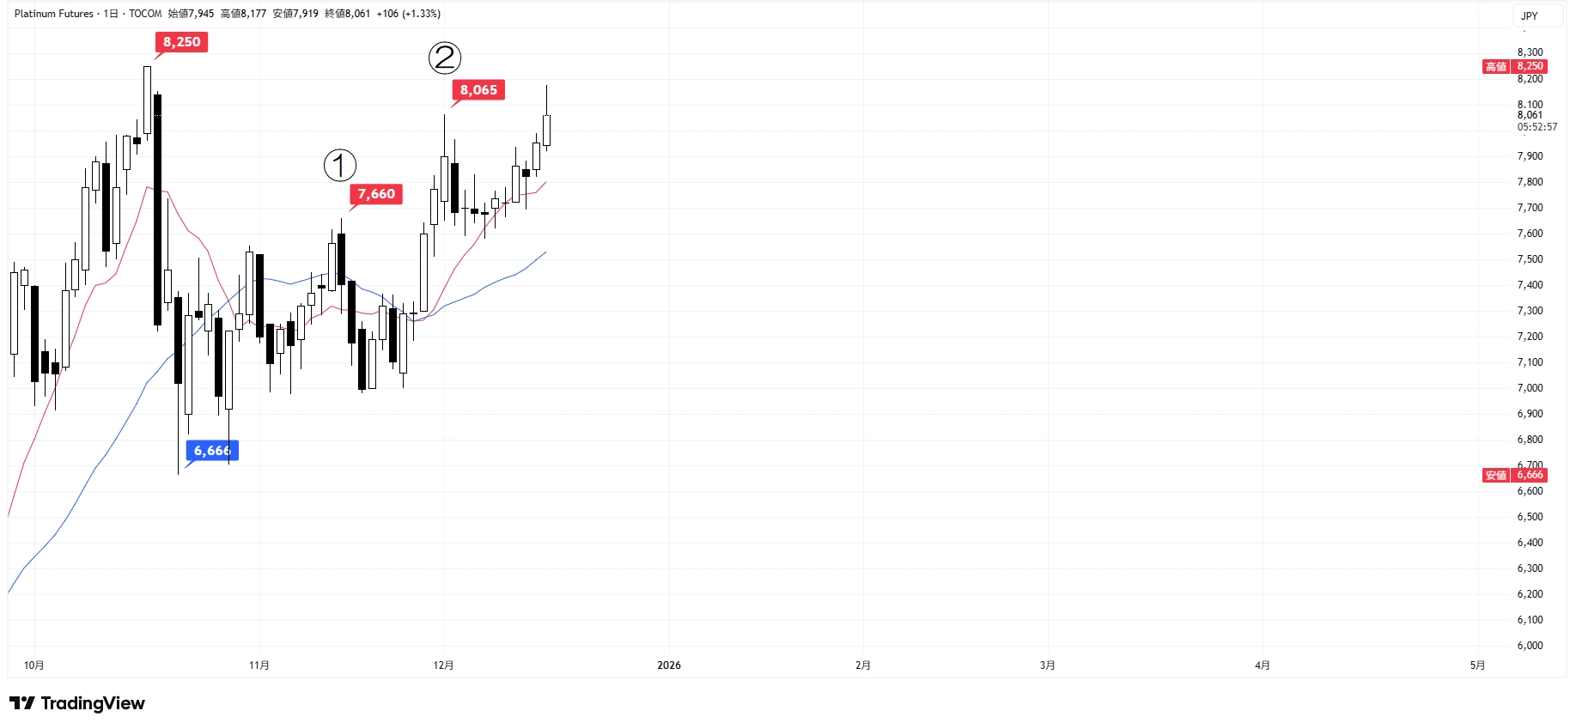Click the 1日 interval in the legend

tap(111, 14)
